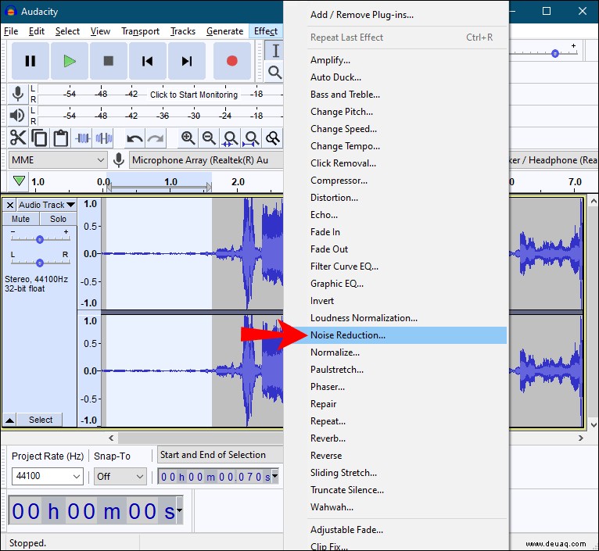Open the Headphone playback device dropdown
The width and height of the screenshot is (599, 551).
coord(554,160)
